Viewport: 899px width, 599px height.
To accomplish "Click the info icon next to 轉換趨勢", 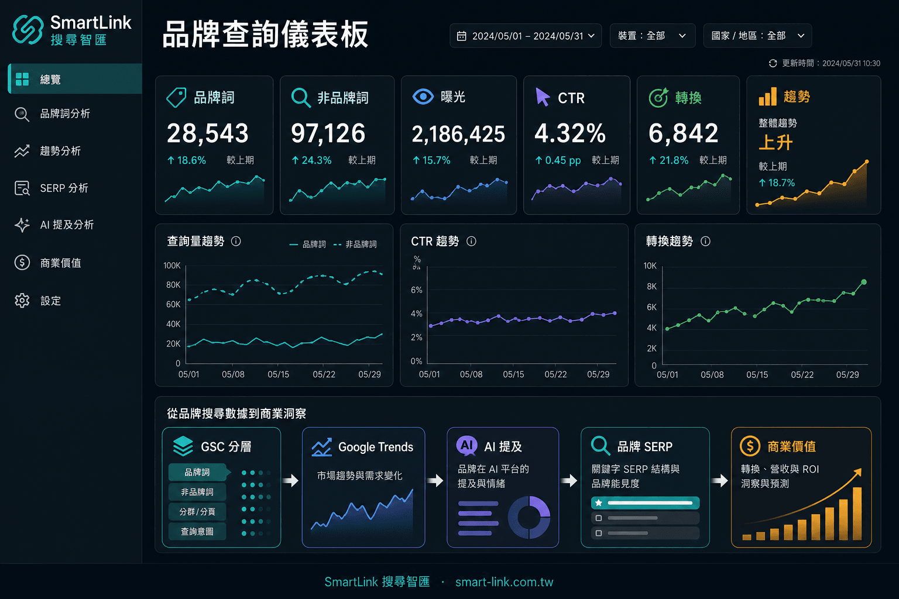I will tap(705, 241).
